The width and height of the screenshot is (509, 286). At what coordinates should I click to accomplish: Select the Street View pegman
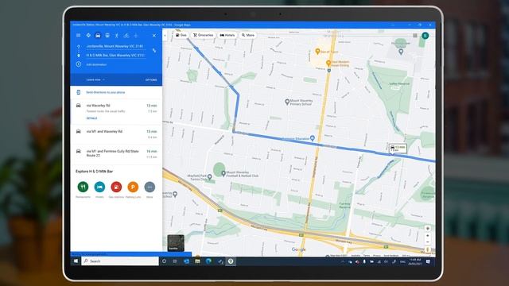(428, 249)
